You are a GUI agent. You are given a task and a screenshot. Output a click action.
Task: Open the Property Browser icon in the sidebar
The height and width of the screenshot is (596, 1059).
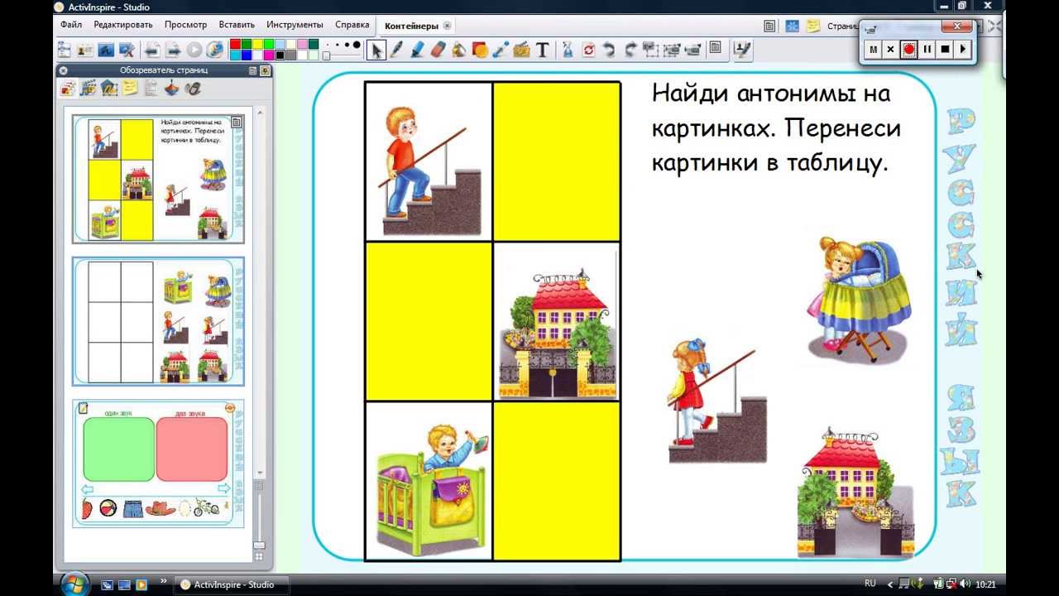click(x=151, y=88)
